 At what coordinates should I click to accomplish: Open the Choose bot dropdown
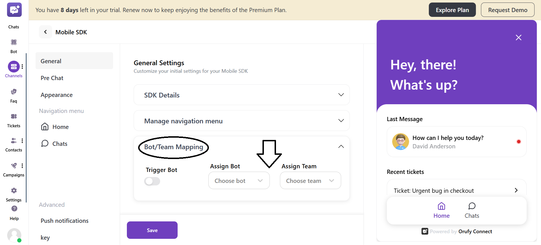[239, 180]
